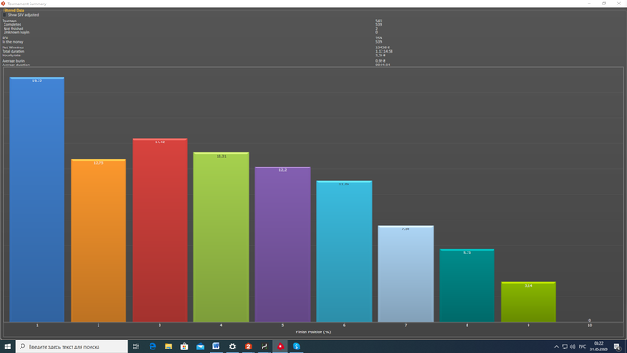Switch to the active red poker app in taskbar
The image size is (627, 353).
280,346
